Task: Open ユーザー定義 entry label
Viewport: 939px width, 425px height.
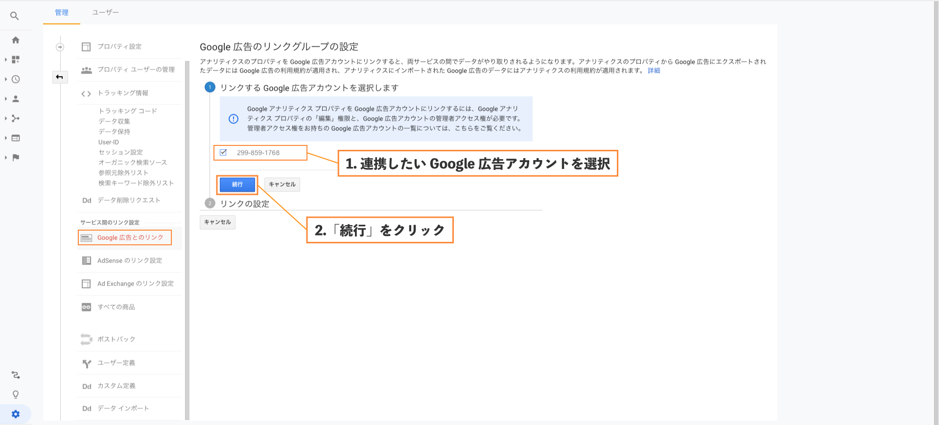Action: tap(116, 363)
